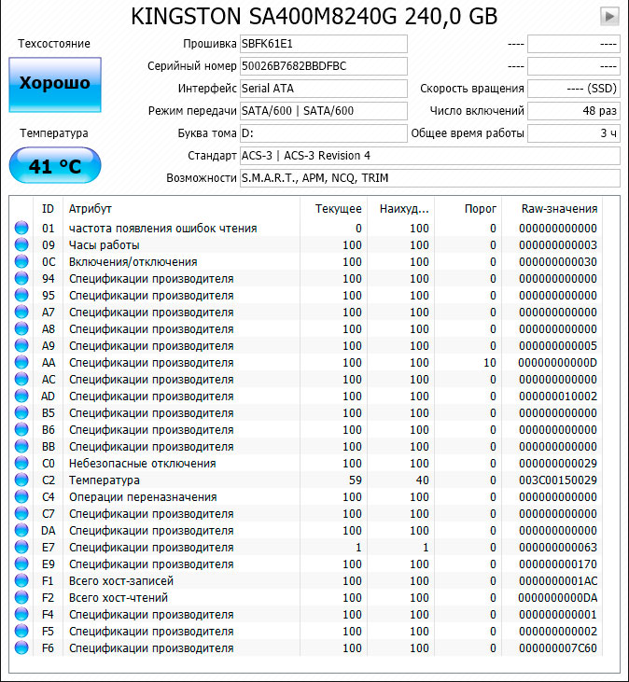Select the 'Операции переназначения' attribute row
The height and width of the screenshot is (682, 629).
point(306,496)
